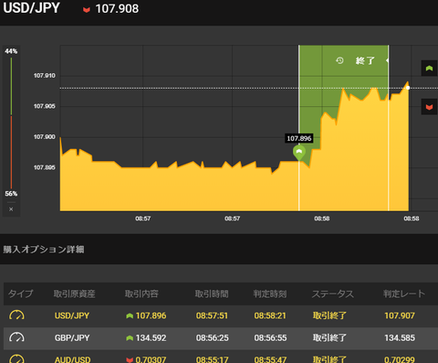Click the green up-arrow High button
The image size is (438, 363).
tap(429, 69)
